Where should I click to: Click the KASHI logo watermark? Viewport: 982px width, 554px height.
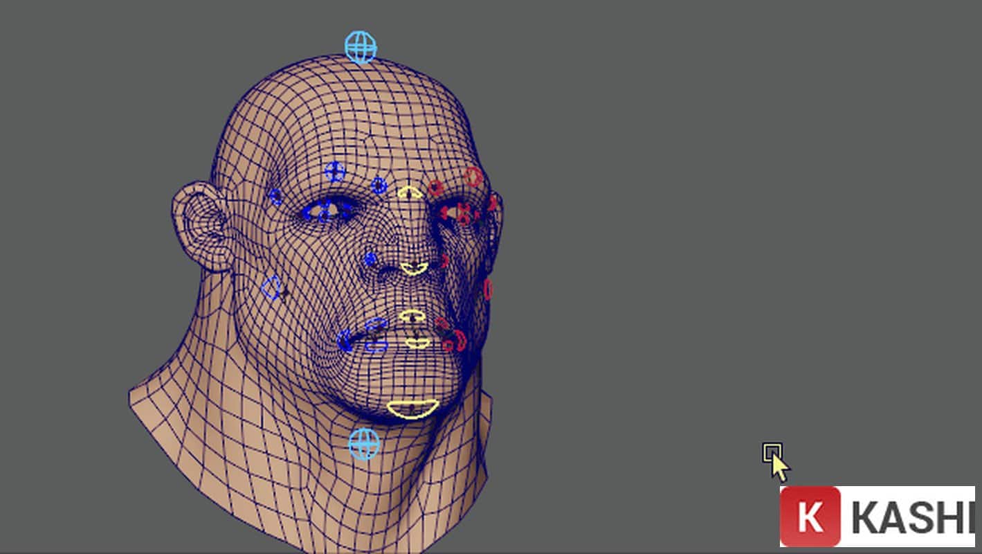tap(879, 517)
